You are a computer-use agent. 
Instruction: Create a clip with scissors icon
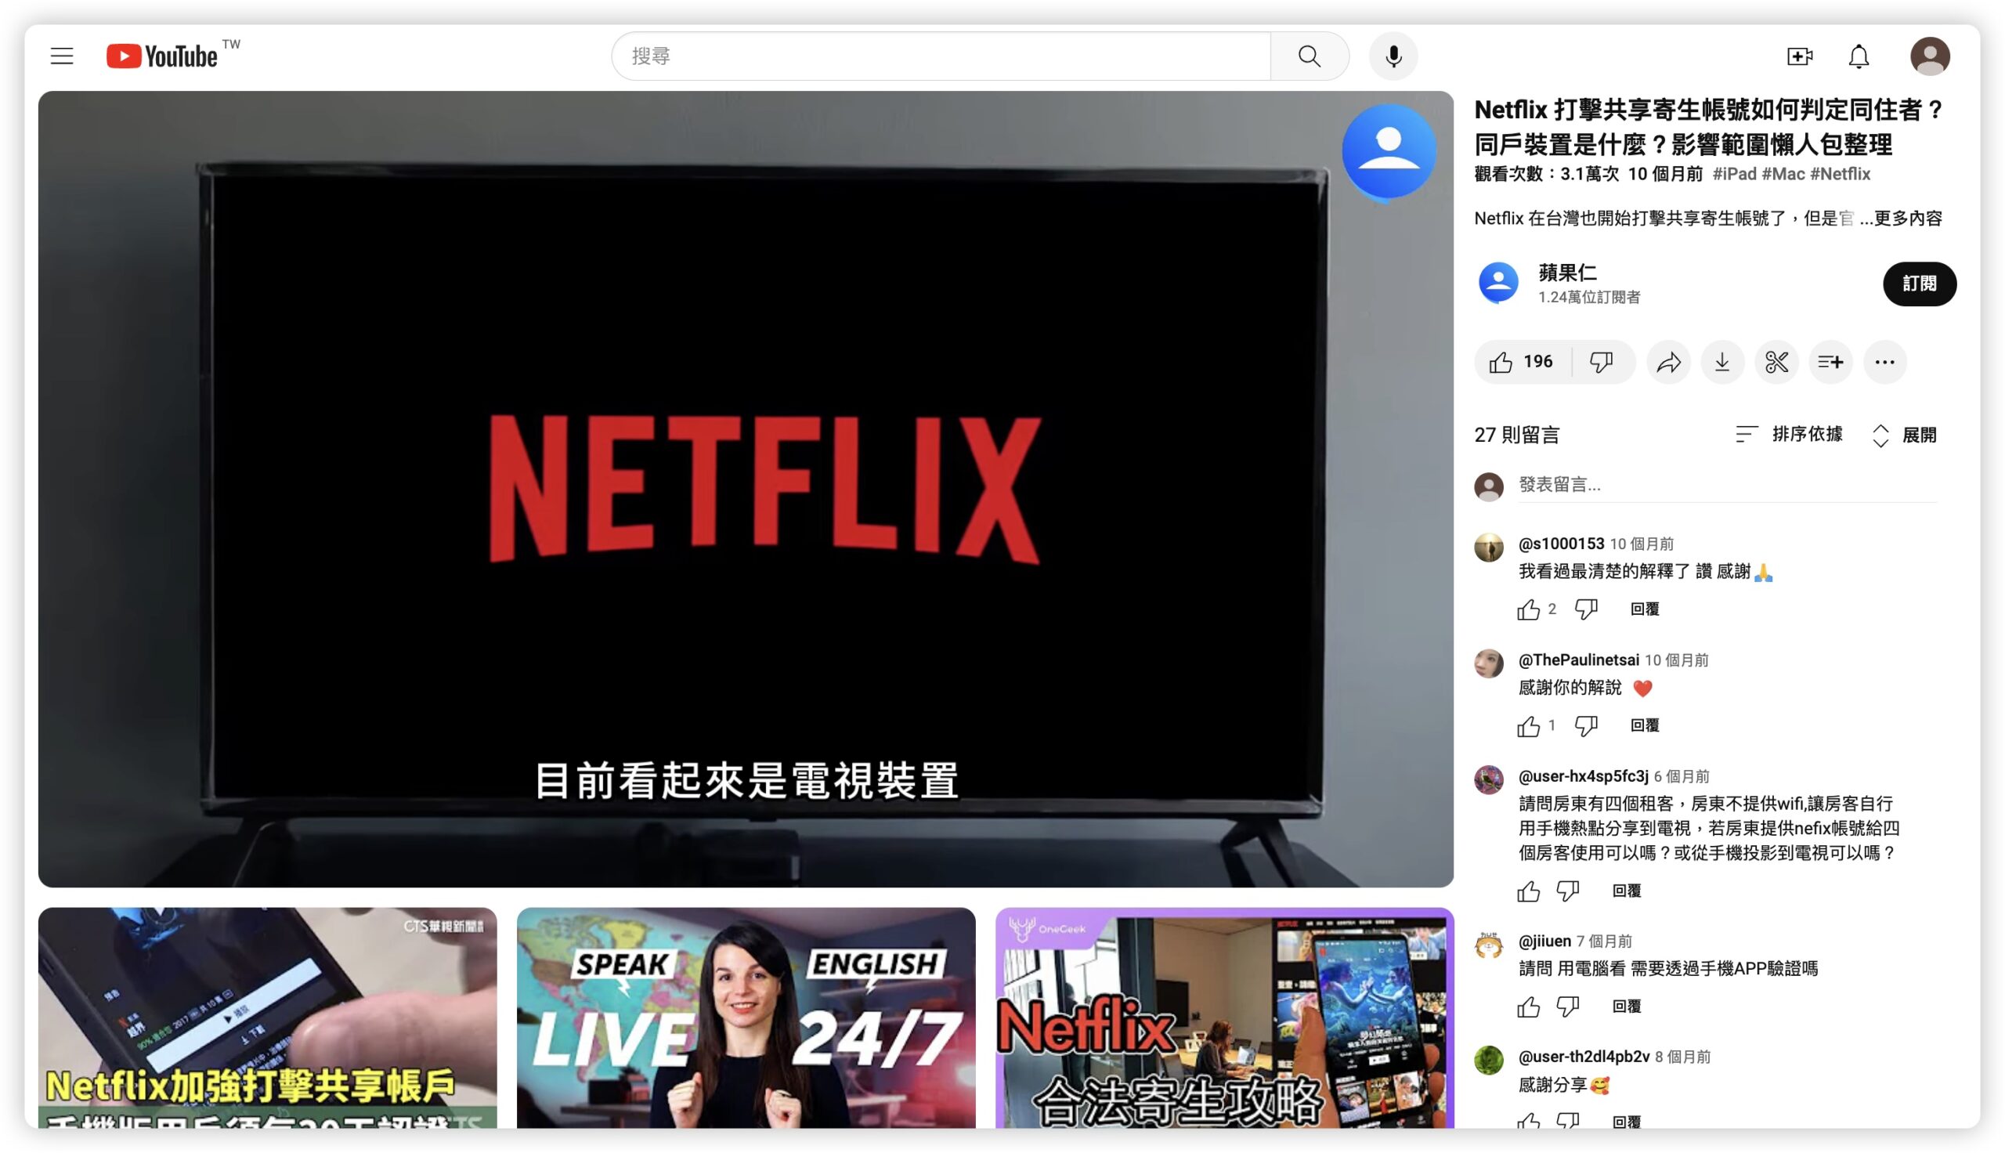(x=1776, y=362)
